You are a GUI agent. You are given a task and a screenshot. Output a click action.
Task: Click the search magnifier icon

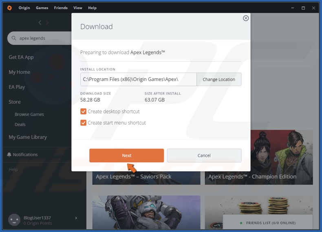14,38
